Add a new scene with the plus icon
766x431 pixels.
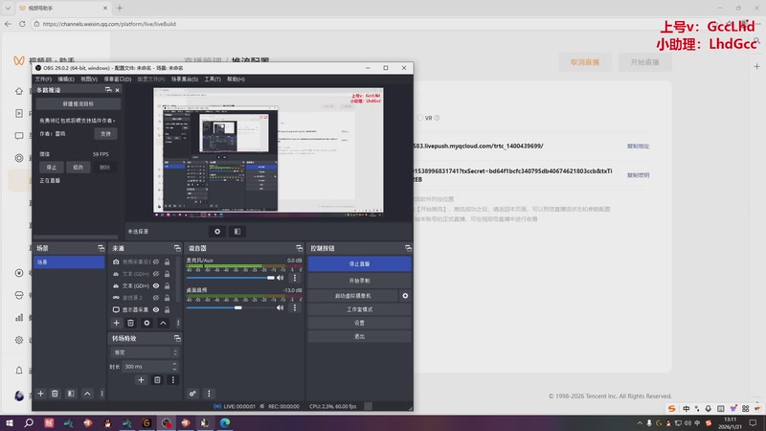40,394
